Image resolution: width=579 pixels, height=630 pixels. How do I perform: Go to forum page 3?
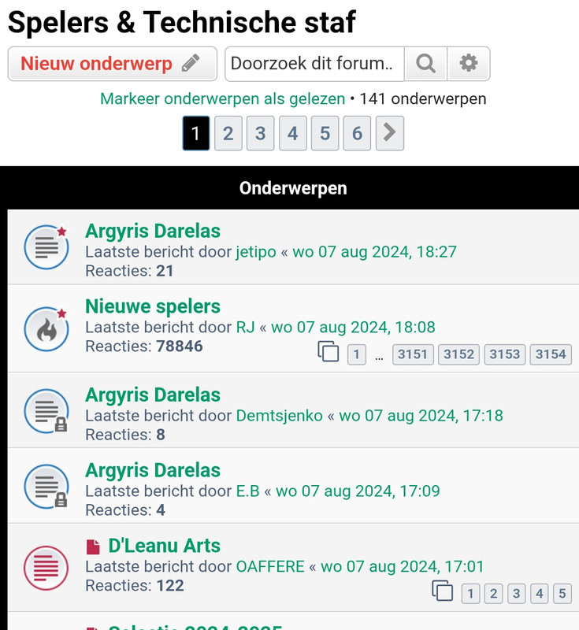click(261, 133)
